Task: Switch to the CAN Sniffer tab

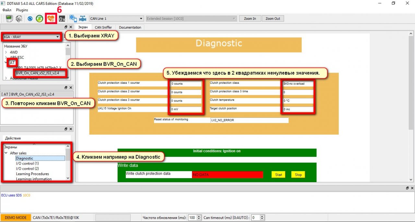Action: (103, 27)
